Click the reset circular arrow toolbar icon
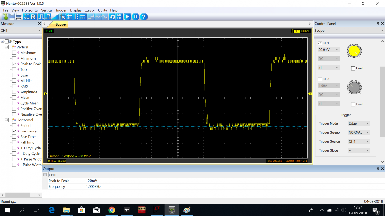 112,17
